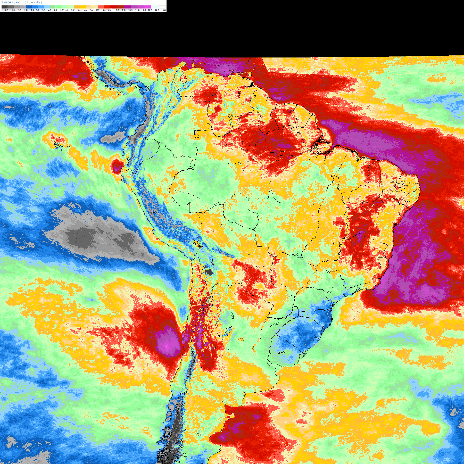Select the 5.0 legend scale label

[x=62, y=10]
